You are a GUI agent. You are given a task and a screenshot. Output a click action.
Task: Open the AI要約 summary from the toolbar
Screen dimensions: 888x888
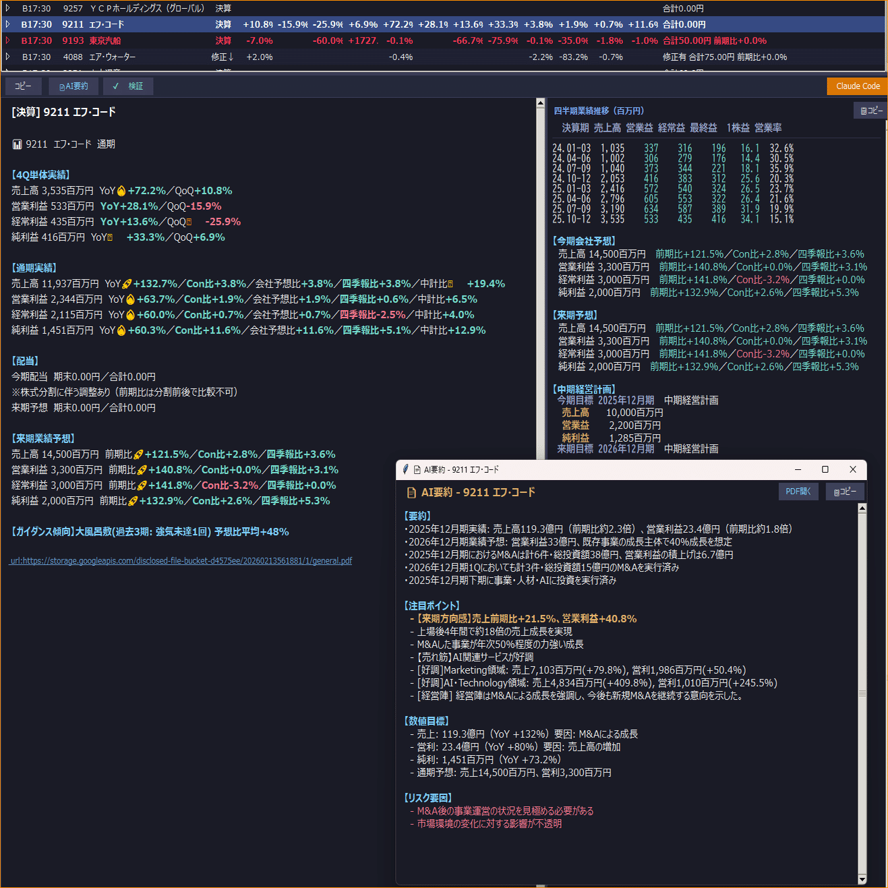(73, 86)
